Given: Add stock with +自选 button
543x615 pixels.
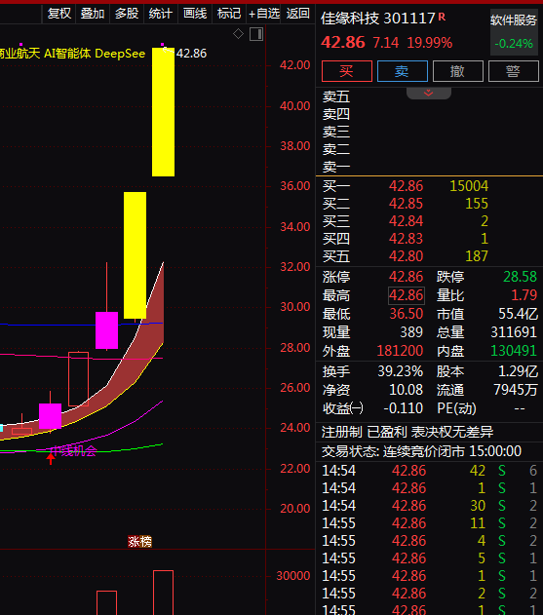Looking at the screenshot, I should [263, 14].
